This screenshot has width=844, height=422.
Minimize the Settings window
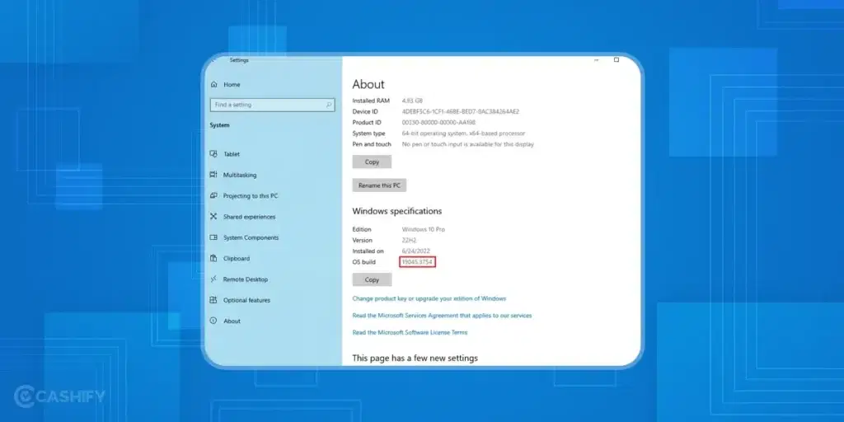click(597, 60)
